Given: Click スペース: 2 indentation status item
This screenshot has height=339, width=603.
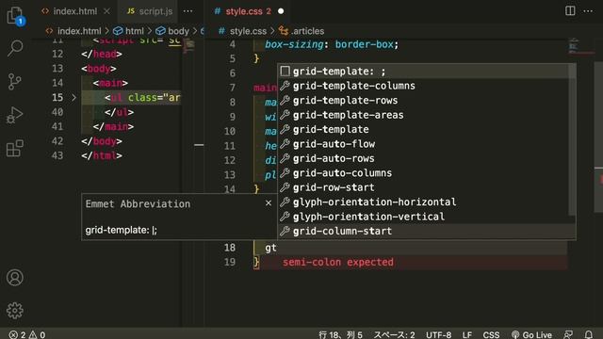Looking at the screenshot, I should point(394,334).
